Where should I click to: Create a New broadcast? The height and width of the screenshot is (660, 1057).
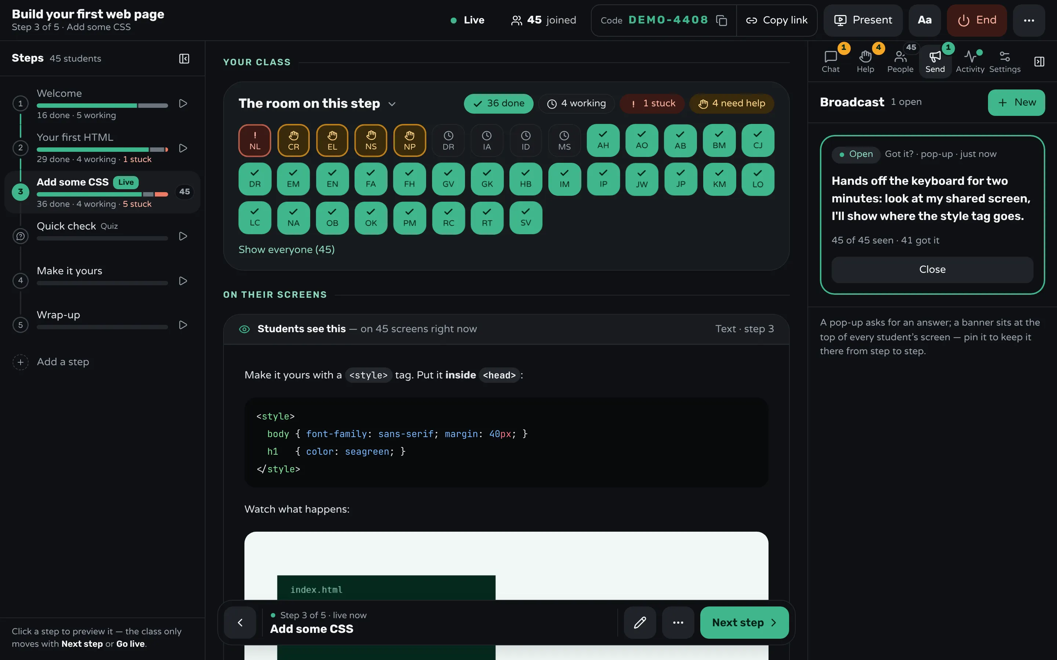point(1016,103)
